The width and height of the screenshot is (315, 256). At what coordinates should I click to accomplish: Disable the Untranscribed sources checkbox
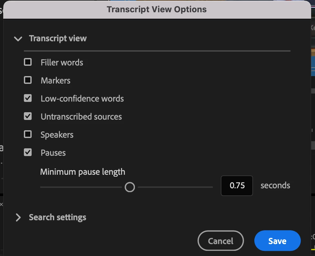pyautogui.click(x=28, y=116)
